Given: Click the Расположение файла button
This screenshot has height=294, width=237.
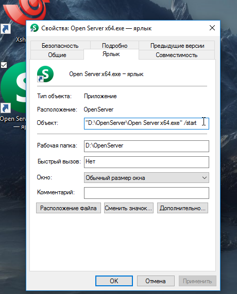Looking at the screenshot, I should click(69, 208).
